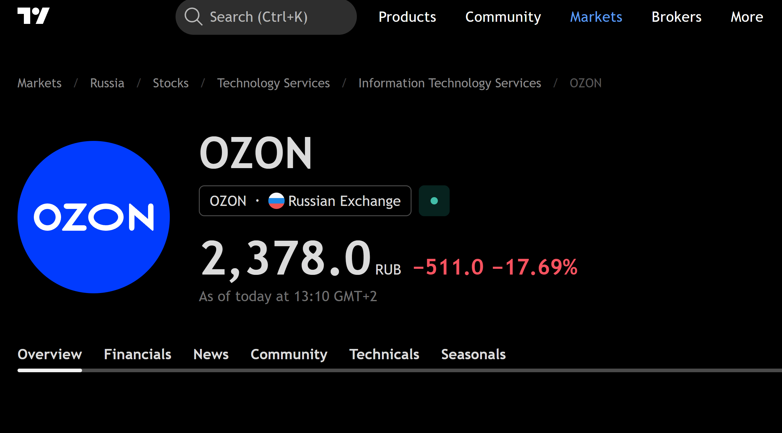Open the Products menu

coord(407,17)
